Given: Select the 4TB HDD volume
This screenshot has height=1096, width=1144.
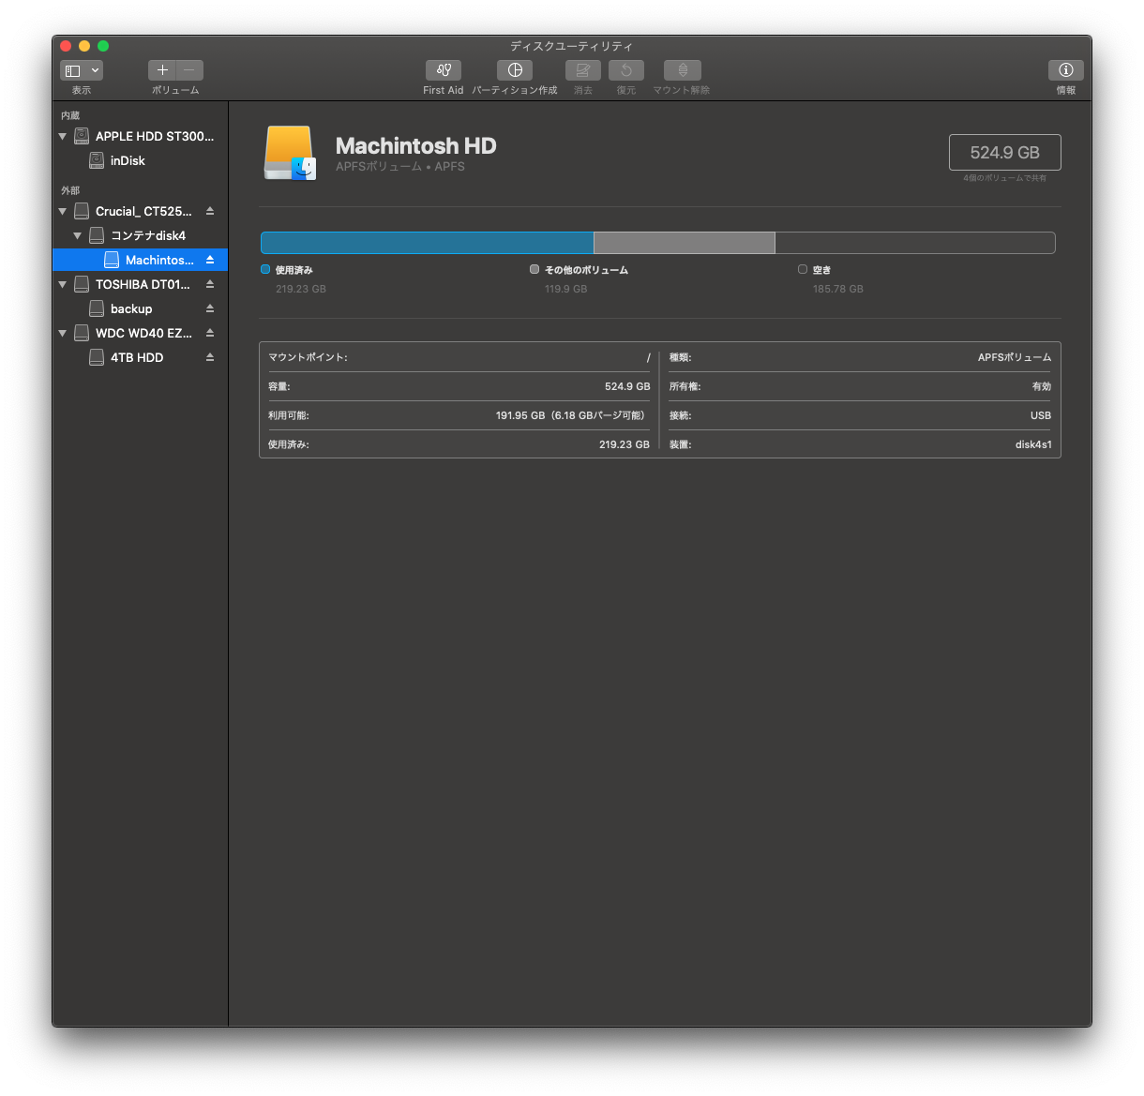Looking at the screenshot, I should [x=141, y=357].
